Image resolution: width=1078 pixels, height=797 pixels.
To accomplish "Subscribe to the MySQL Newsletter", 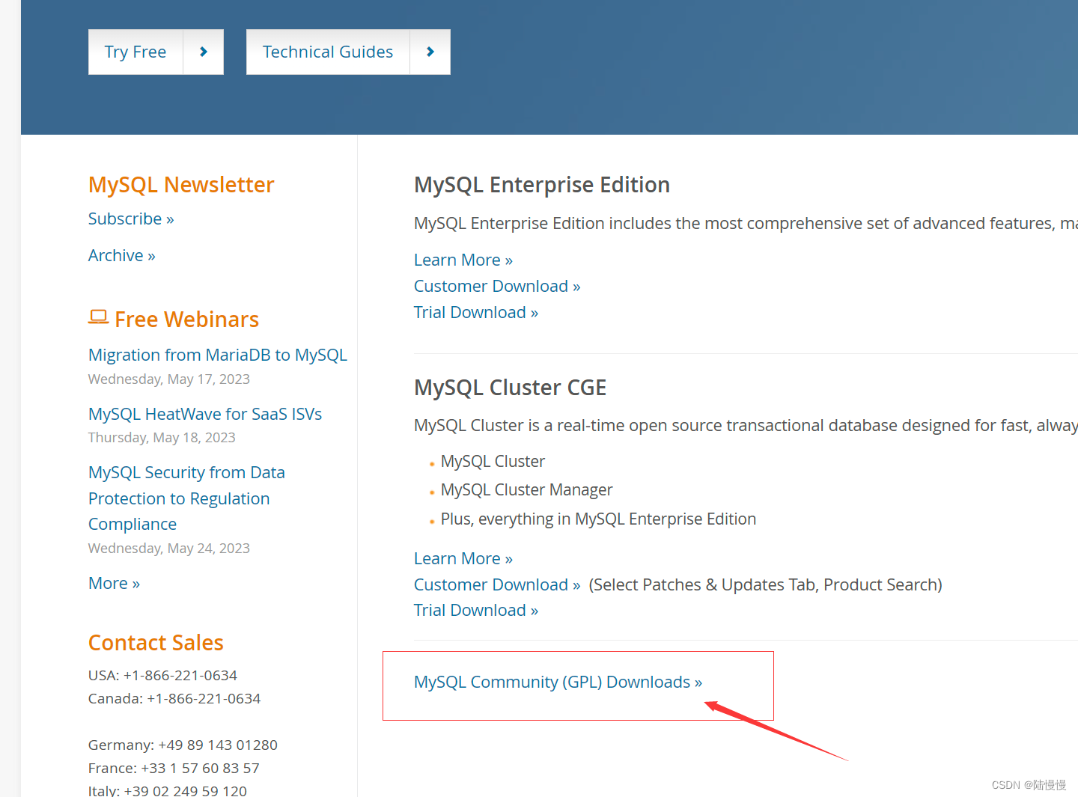I will pos(131,219).
